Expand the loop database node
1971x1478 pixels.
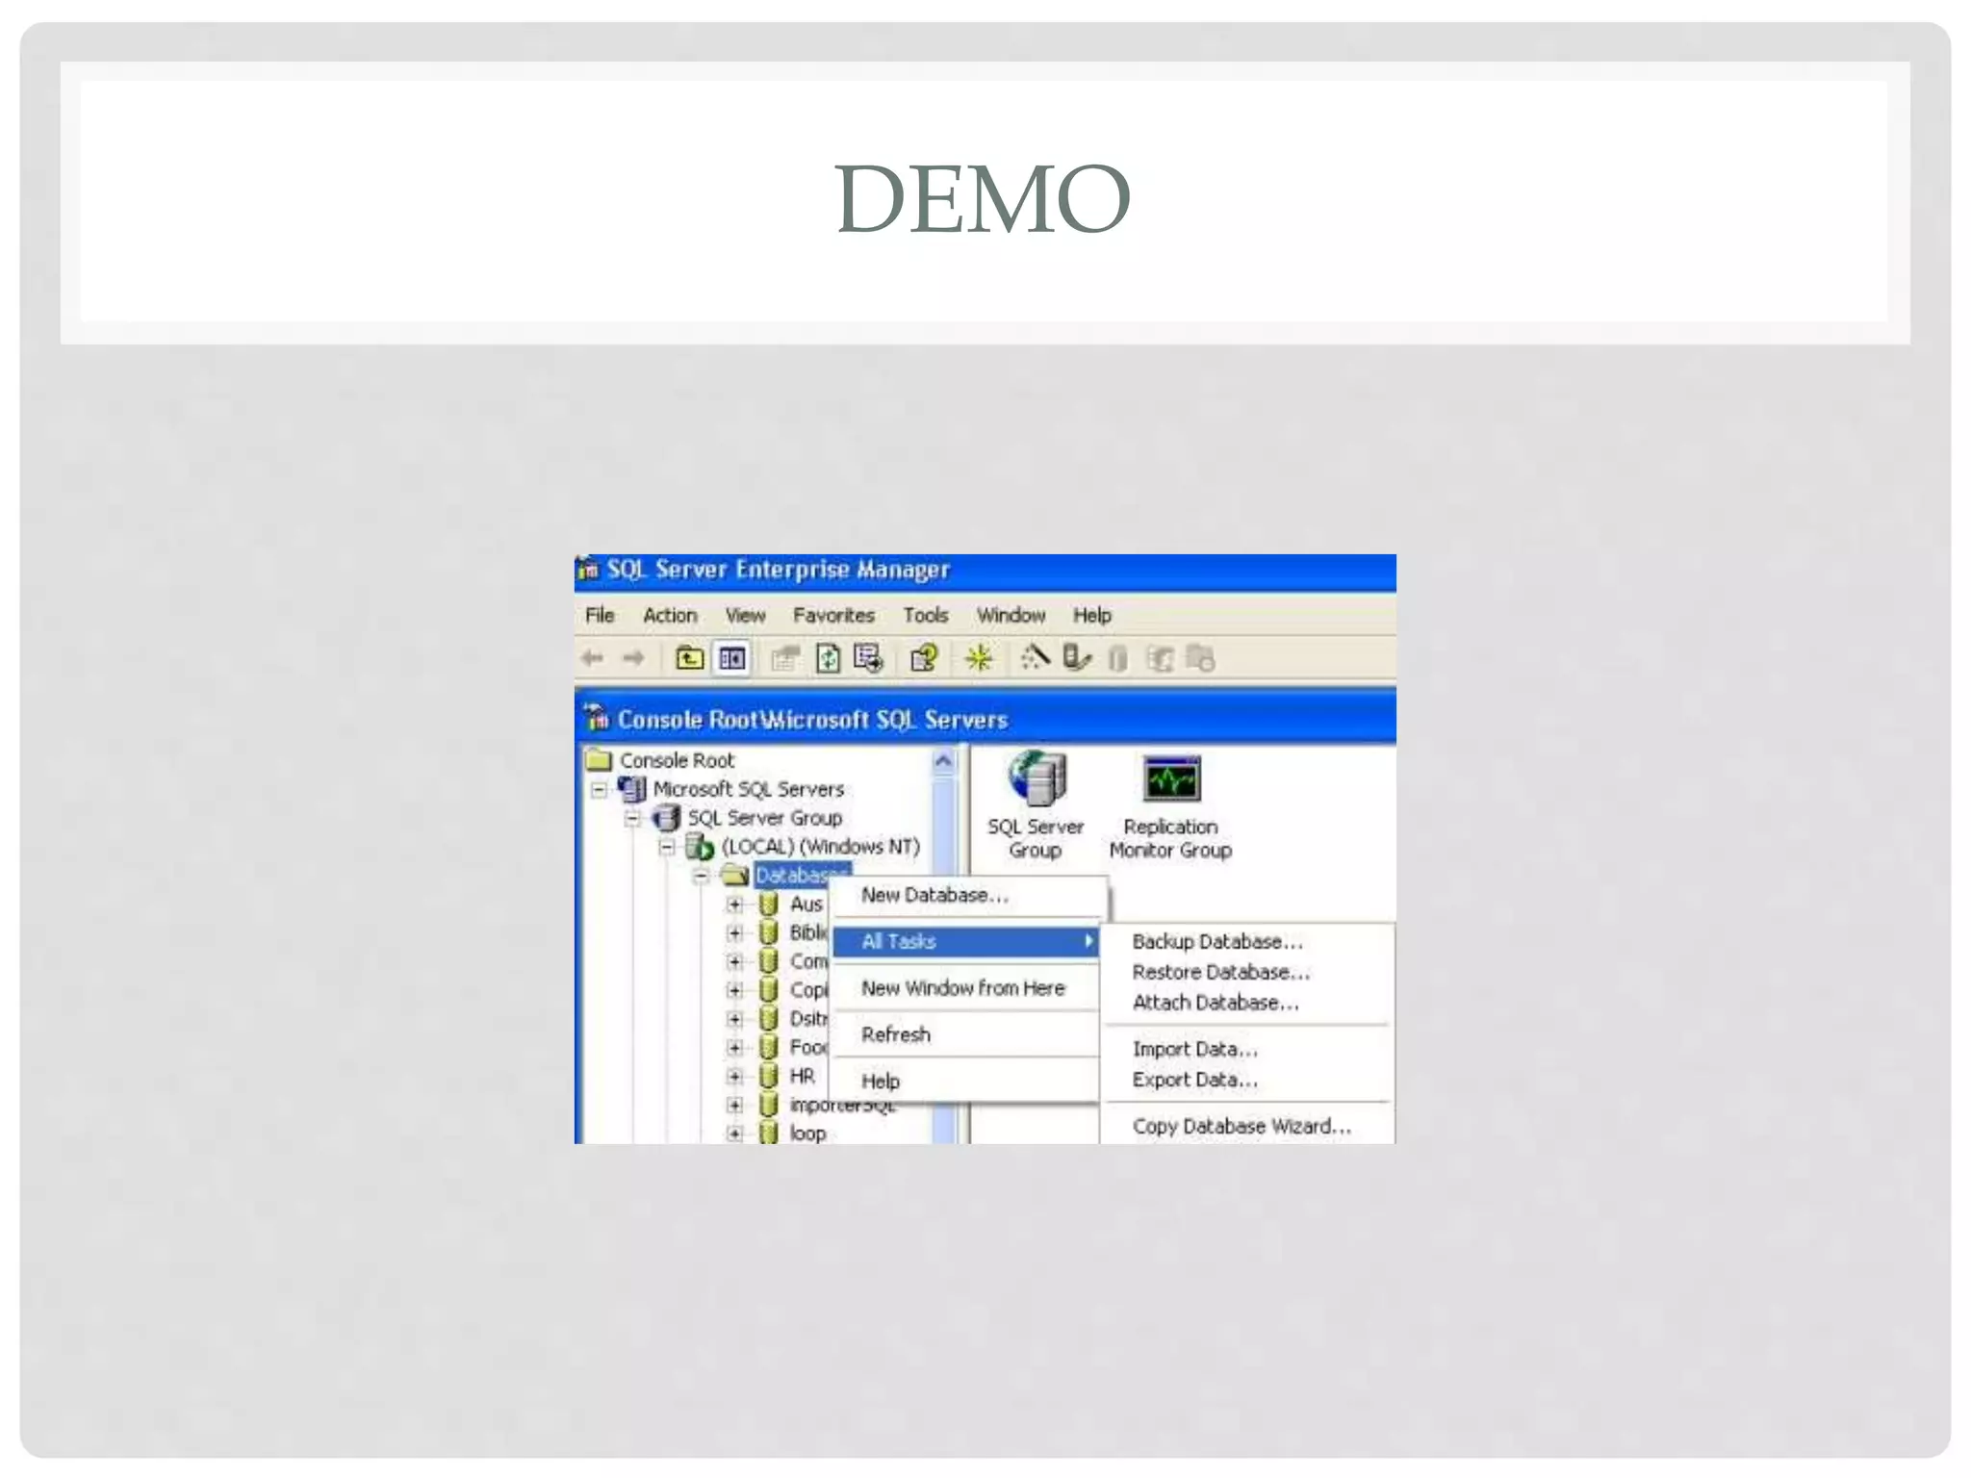[x=734, y=1134]
